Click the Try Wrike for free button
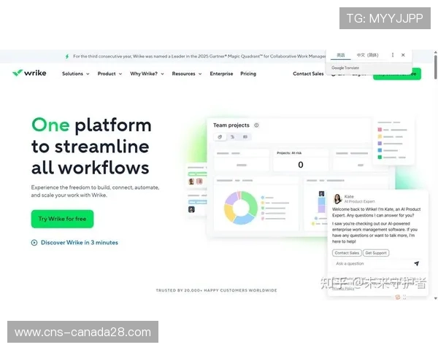This screenshot has width=438, height=350. (x=62, y=219)
